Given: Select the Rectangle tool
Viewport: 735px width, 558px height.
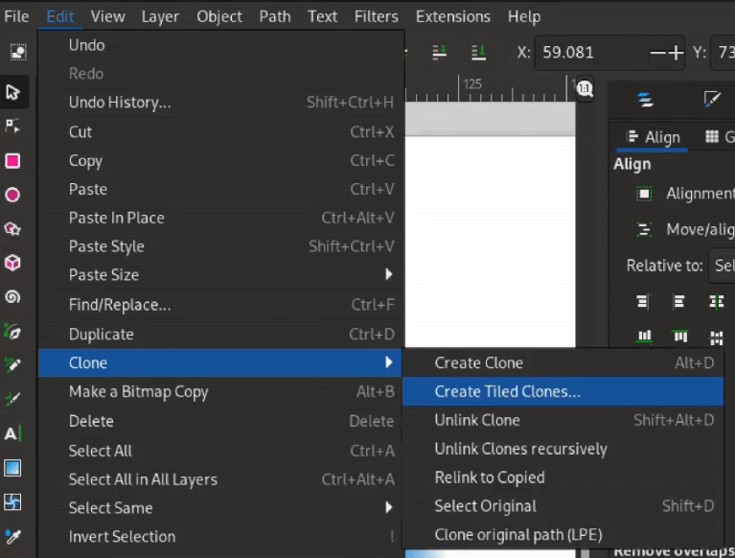Looking at the screenshot, I should click(12, 160).
